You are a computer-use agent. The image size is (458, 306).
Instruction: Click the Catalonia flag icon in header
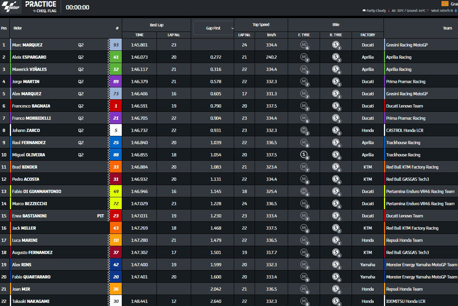point(445,4)
